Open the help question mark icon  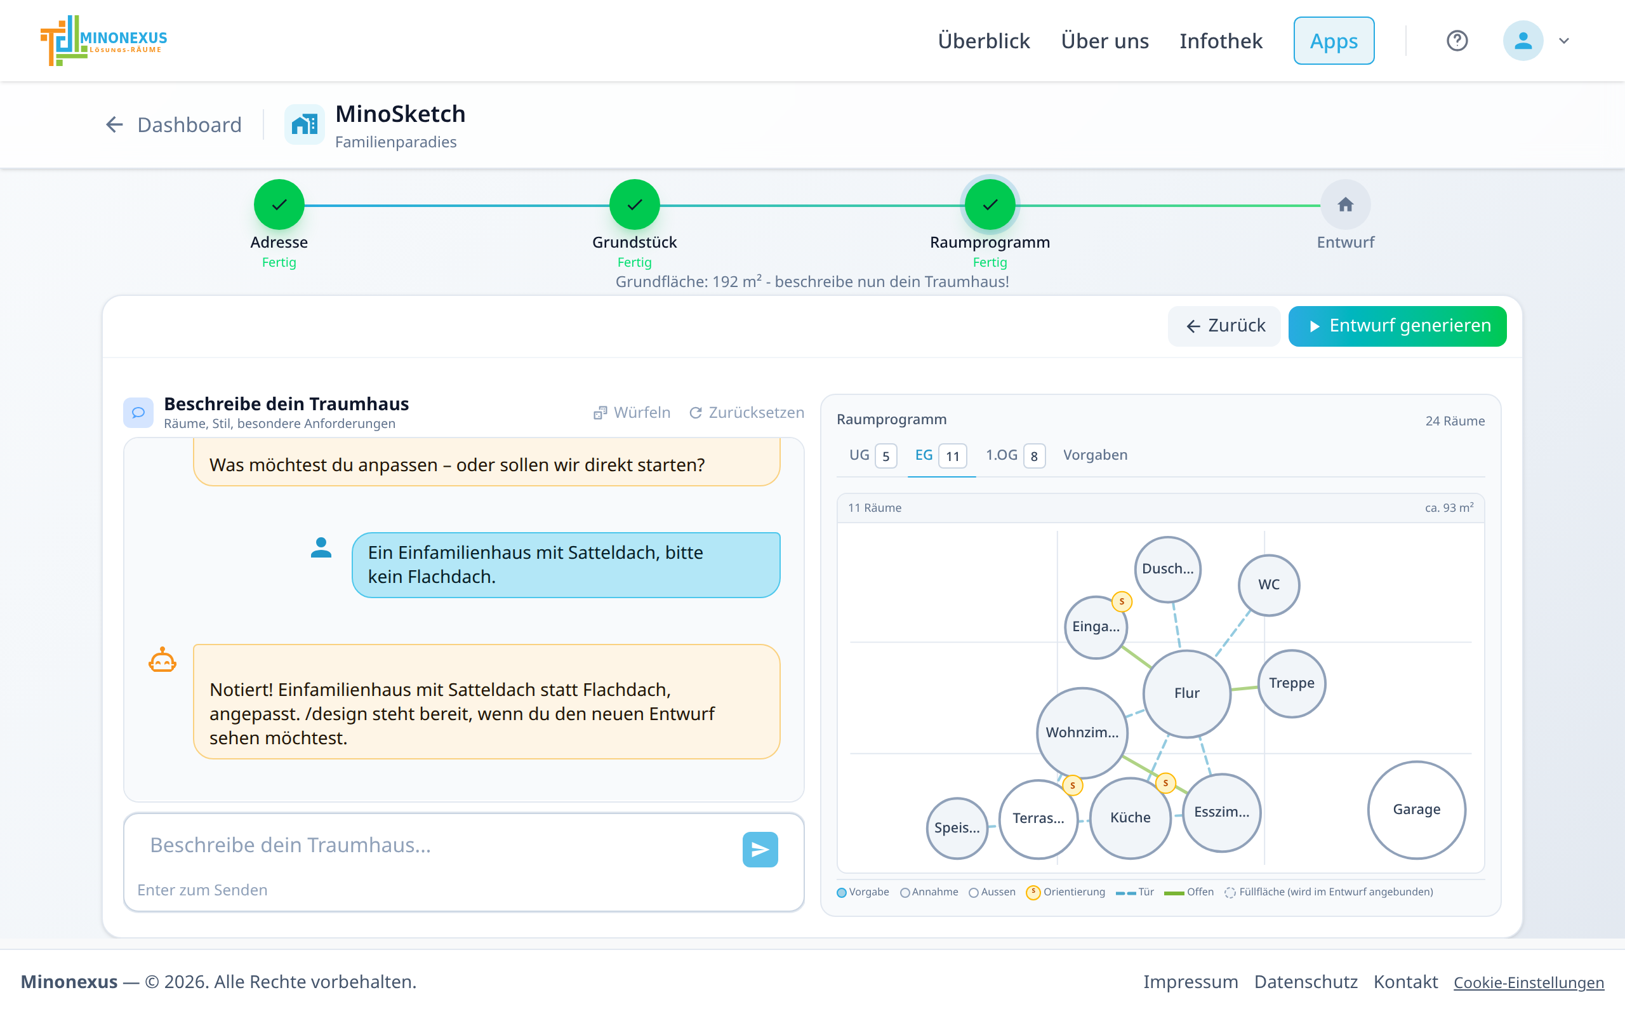[1456, 41]
